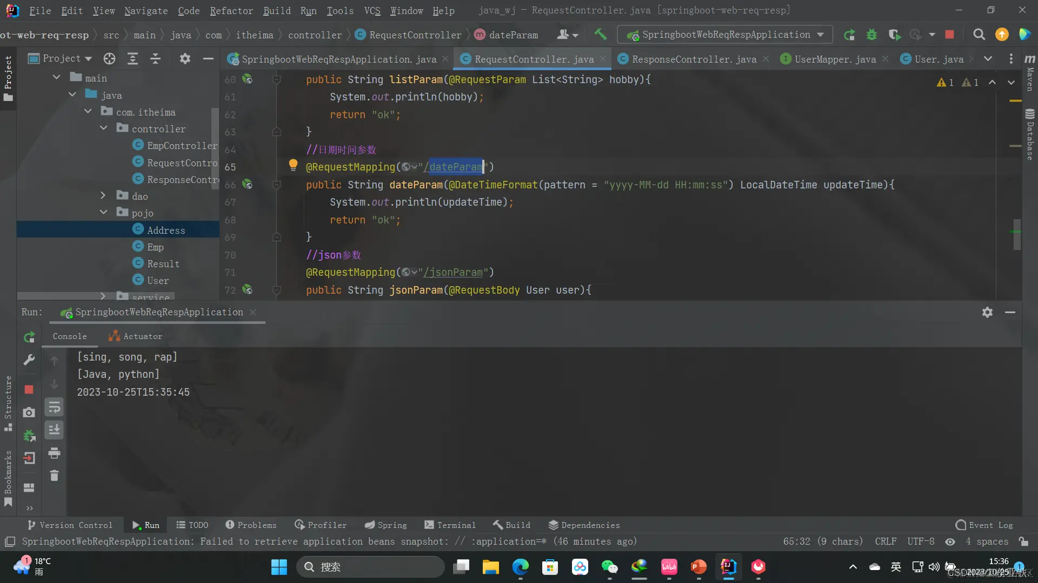Expand the dao folder in project tree
This screenshot has height=583, width=1038.
[103, 196]
